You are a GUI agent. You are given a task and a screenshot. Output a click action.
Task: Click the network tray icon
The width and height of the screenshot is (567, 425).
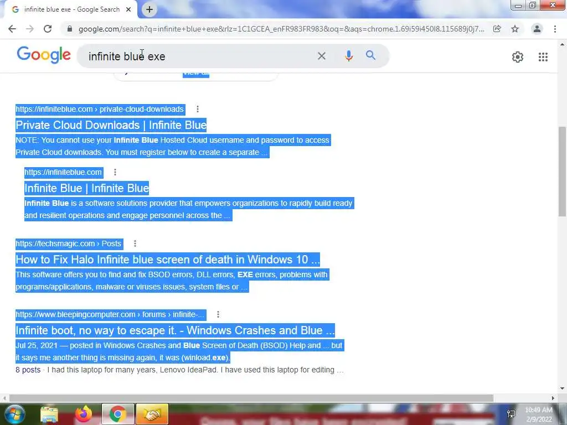[511, 414]
